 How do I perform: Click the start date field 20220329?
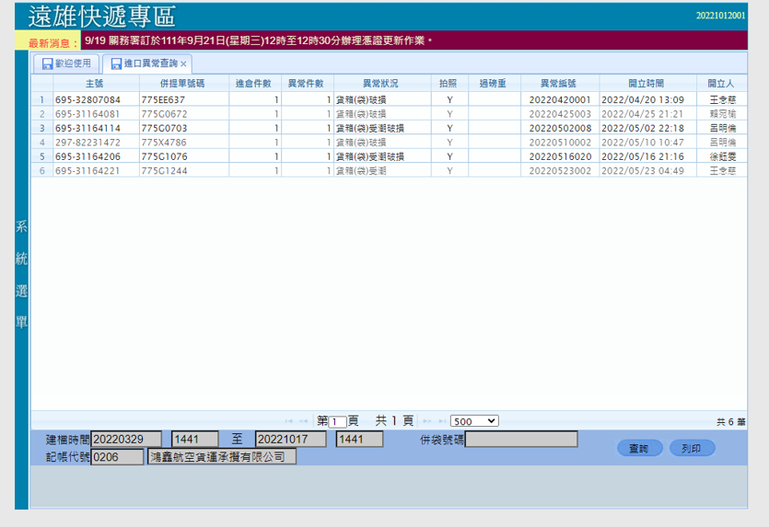pyautogui.click(x=126, y=440)
